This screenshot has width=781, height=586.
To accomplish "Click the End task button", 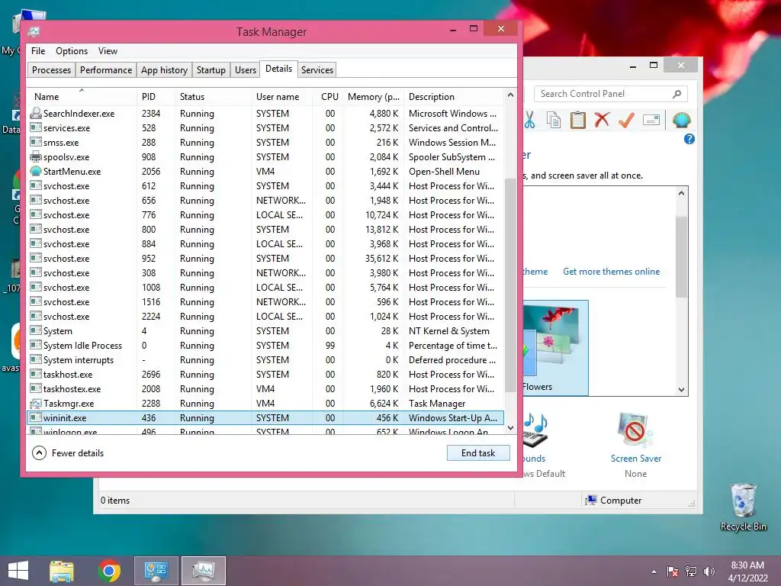I will (478, 453).
